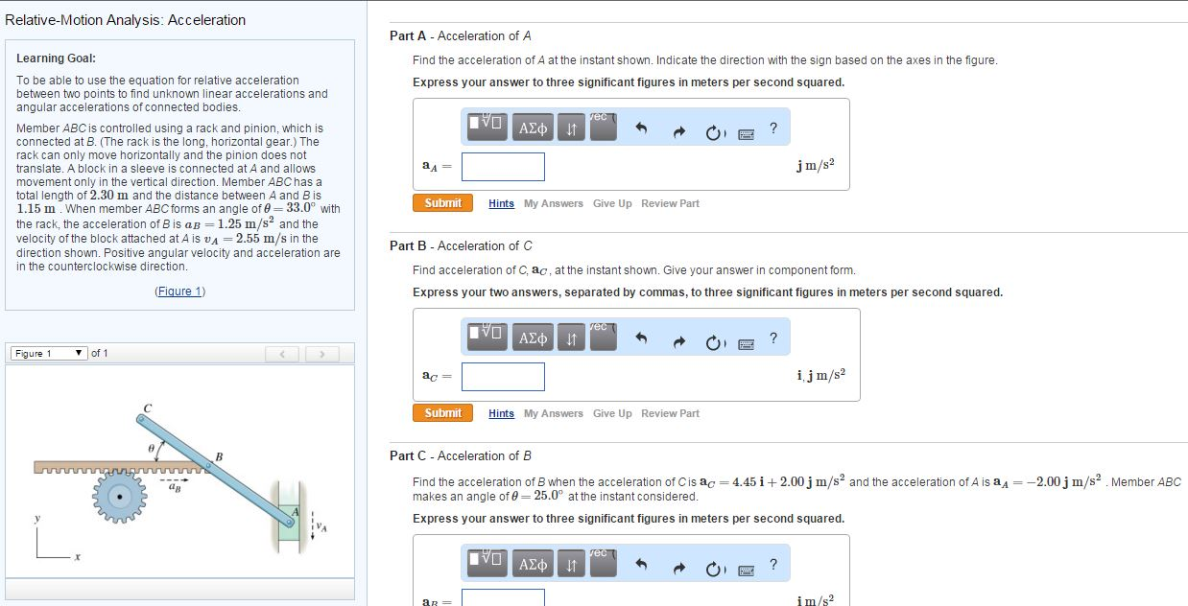Viewport: 1188px width, 606px height.
Task: Submit the Part B answer
Action: click(442, 413)
